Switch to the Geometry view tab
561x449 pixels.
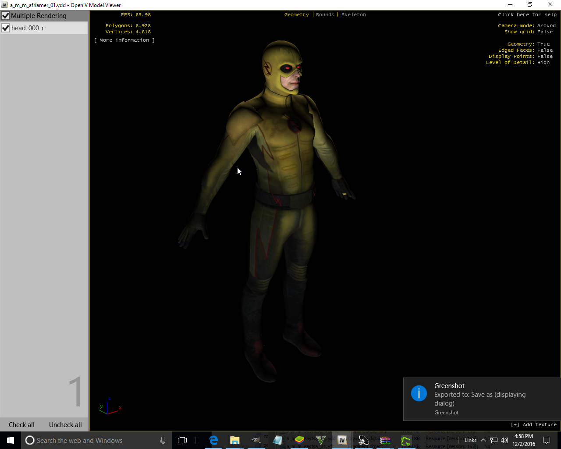pyautogui.click(x=297, y=14)
